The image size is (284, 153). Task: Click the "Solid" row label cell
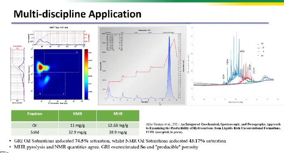point(35,132)
